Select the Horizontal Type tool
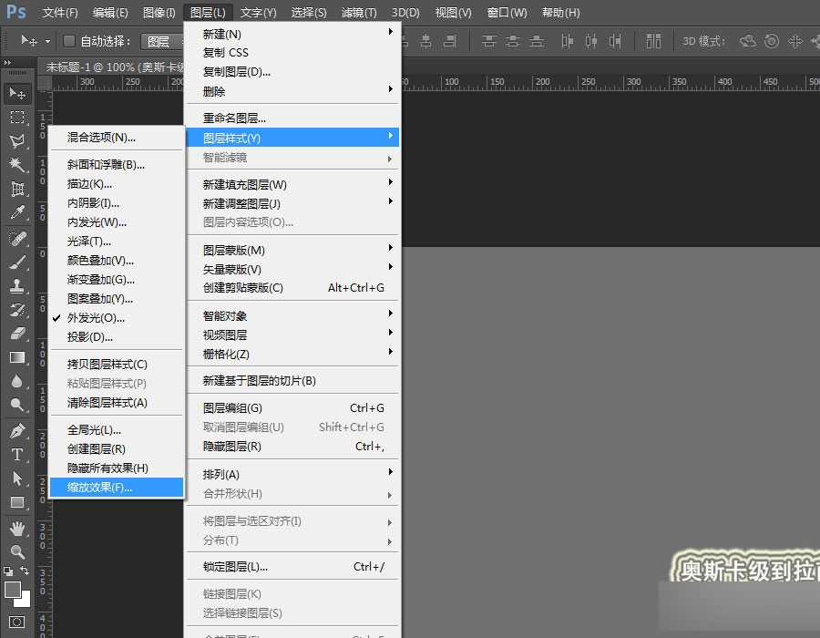The width and height of the screenshot is (820, 638). click(x=17, y=454)
